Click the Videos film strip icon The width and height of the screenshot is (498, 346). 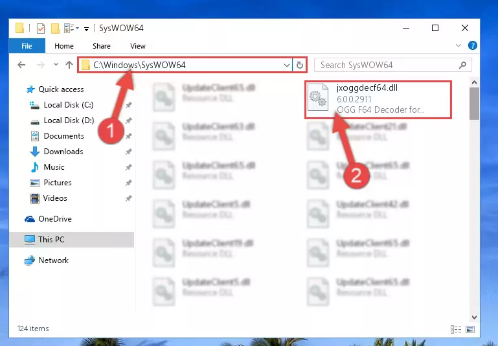[x=34, y=198]
